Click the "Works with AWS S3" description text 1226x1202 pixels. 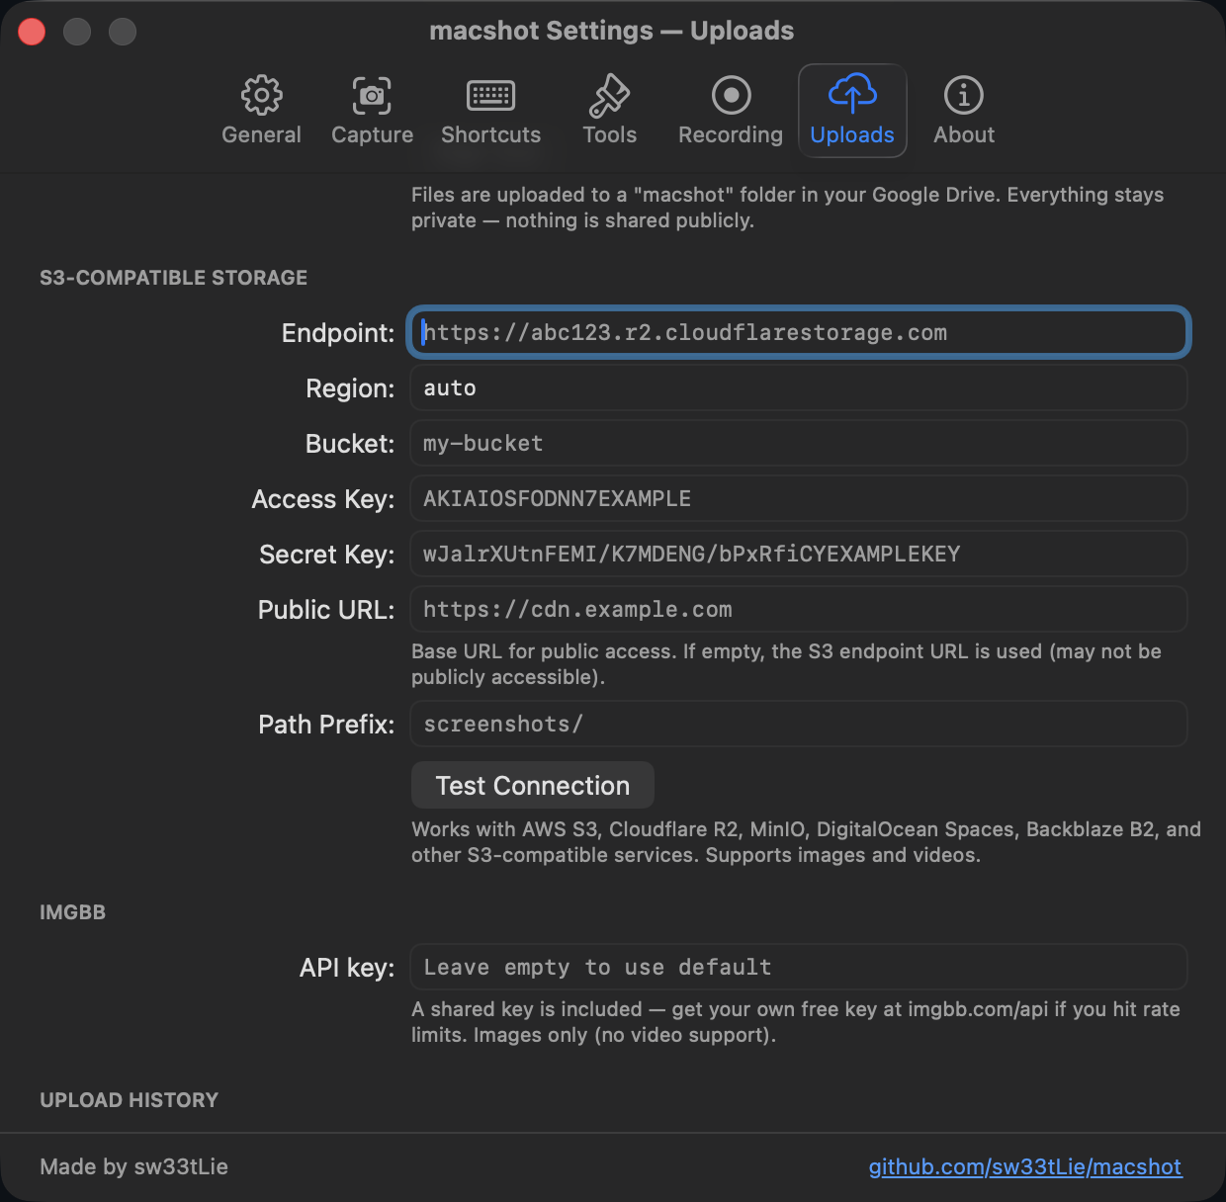(806, 842)
